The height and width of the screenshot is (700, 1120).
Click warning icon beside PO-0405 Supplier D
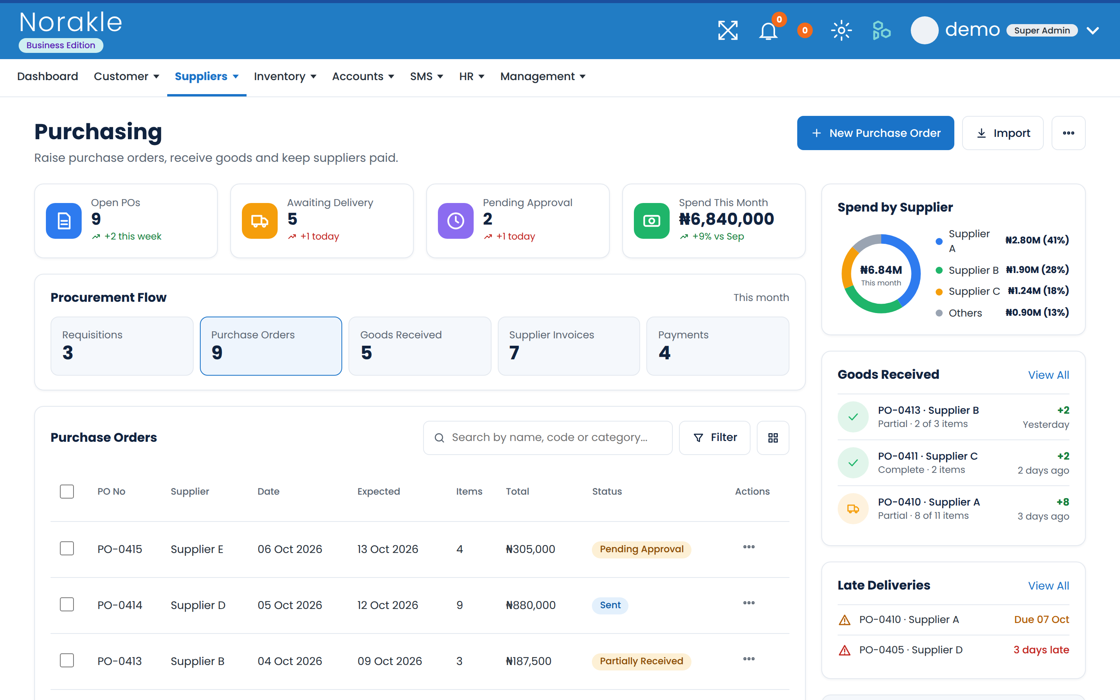pos(845,651)
